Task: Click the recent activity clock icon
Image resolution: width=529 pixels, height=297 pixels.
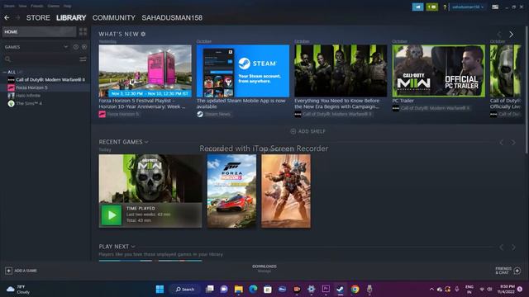Action: [76, 47]
